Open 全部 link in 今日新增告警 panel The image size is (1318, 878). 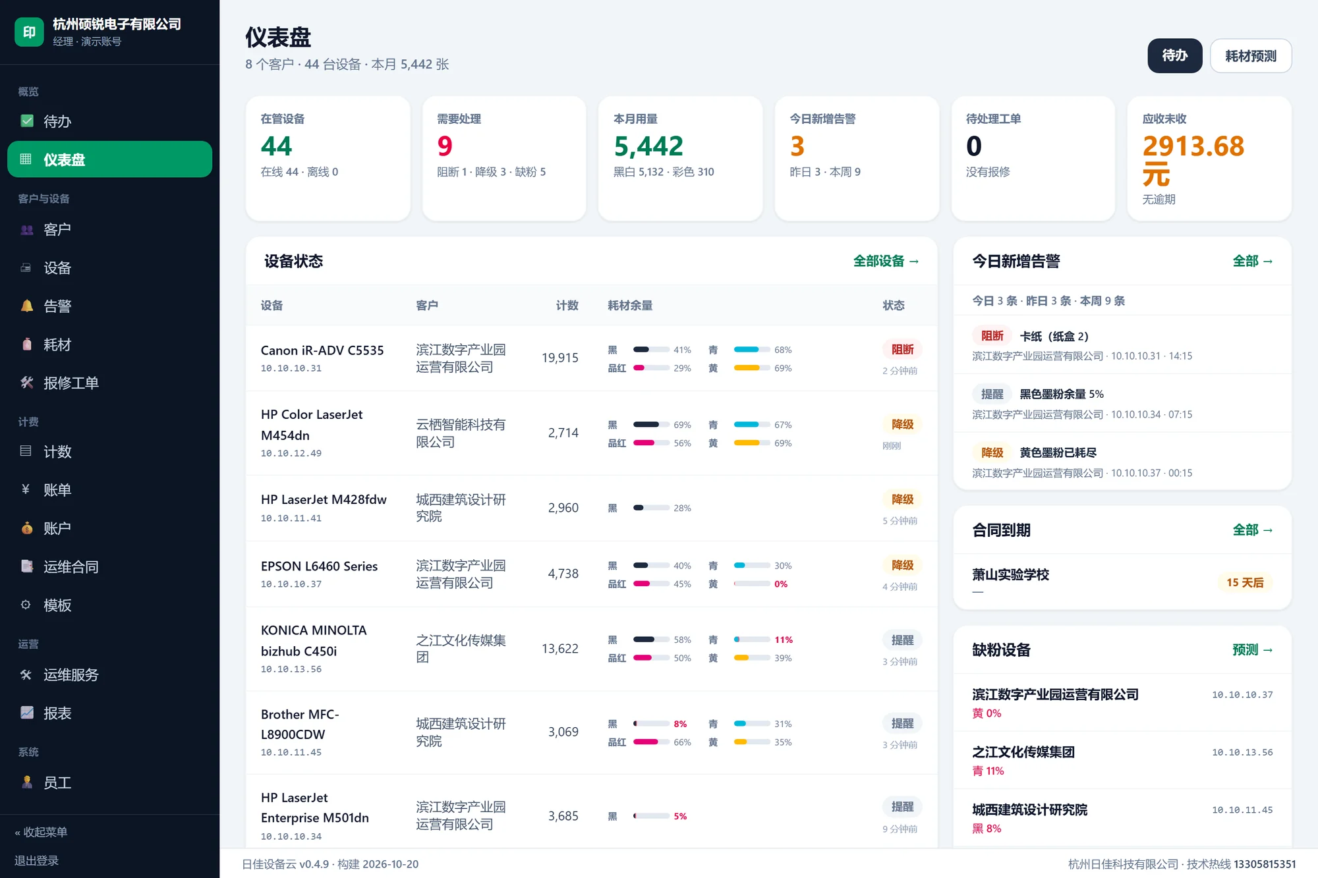click(x=1252, y=261)
